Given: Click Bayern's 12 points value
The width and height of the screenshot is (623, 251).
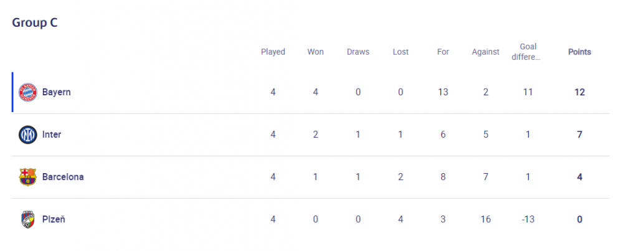Looking at the screenshot, I should 579,92.
